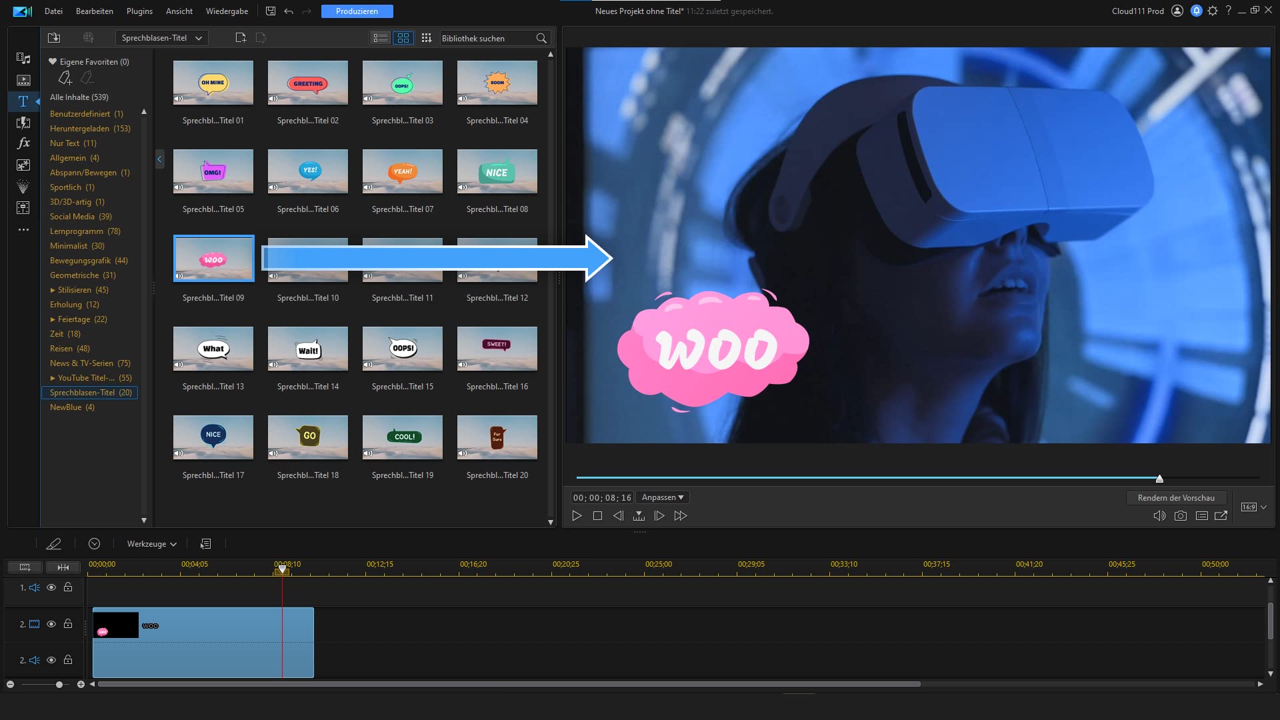This screenshot has width=1280, height=720.
Task: Select Sprechbl...Titel 13 What thumbnail
Action: coord(213,349)
